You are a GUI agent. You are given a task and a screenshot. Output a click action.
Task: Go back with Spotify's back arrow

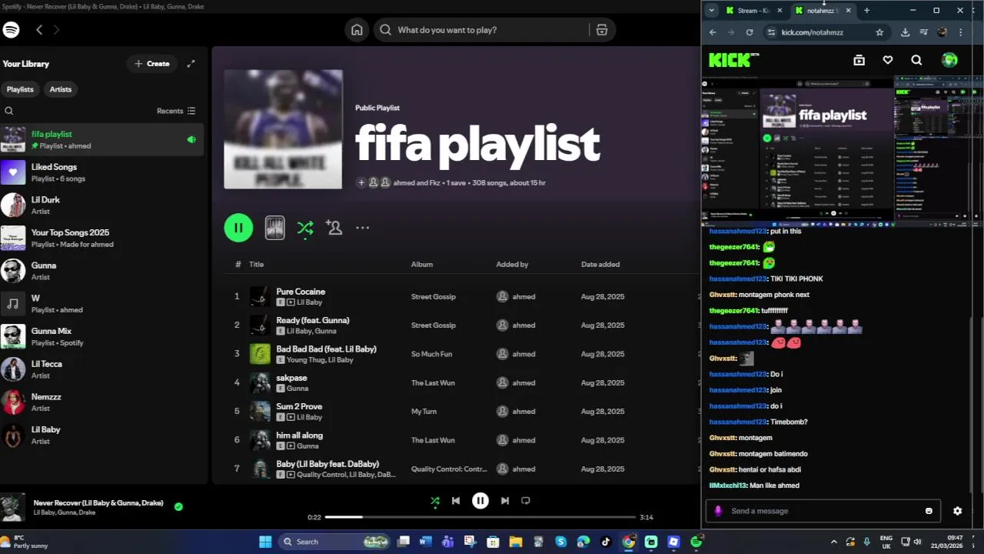(39, 30)
